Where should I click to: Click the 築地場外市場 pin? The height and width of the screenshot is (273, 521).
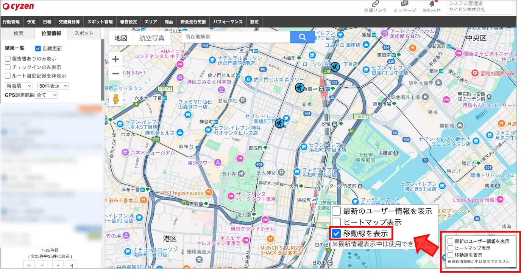(425, 97)
